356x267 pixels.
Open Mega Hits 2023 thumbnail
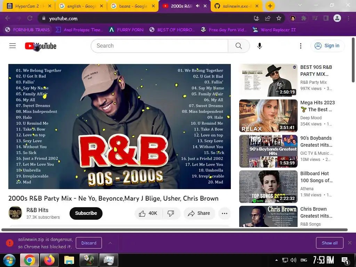coord(268,115)
